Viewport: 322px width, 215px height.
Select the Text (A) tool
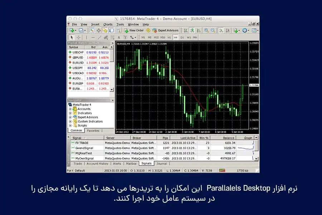(x=119, y=37)
